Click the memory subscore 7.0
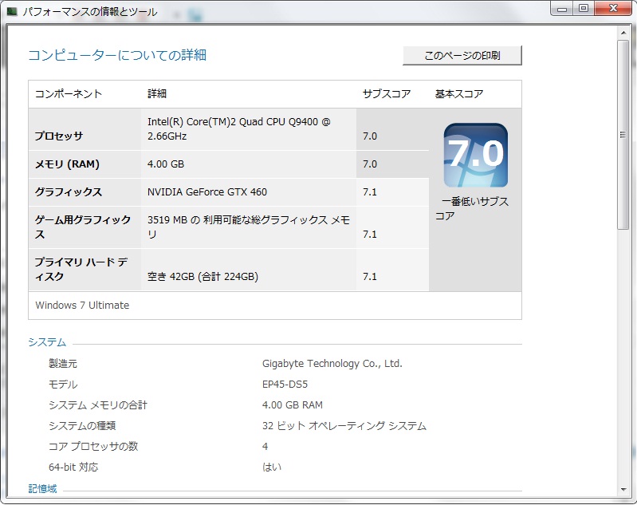 370,164
